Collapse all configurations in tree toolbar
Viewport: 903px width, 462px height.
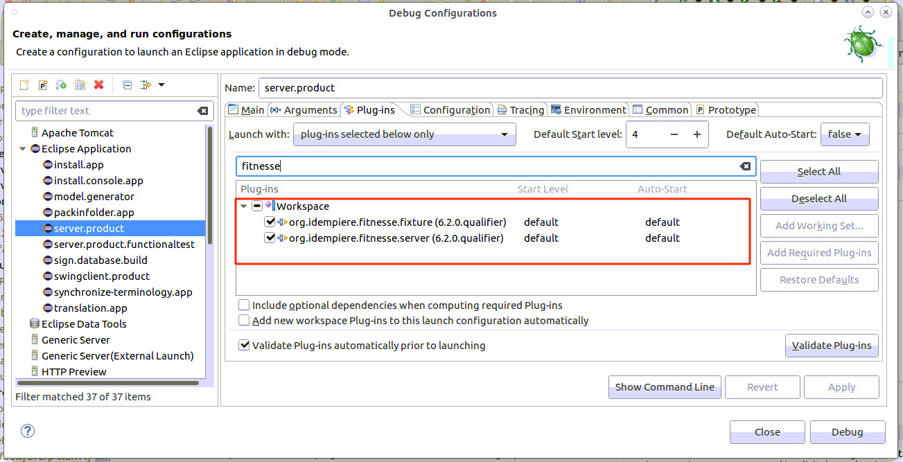click(127, 85)
